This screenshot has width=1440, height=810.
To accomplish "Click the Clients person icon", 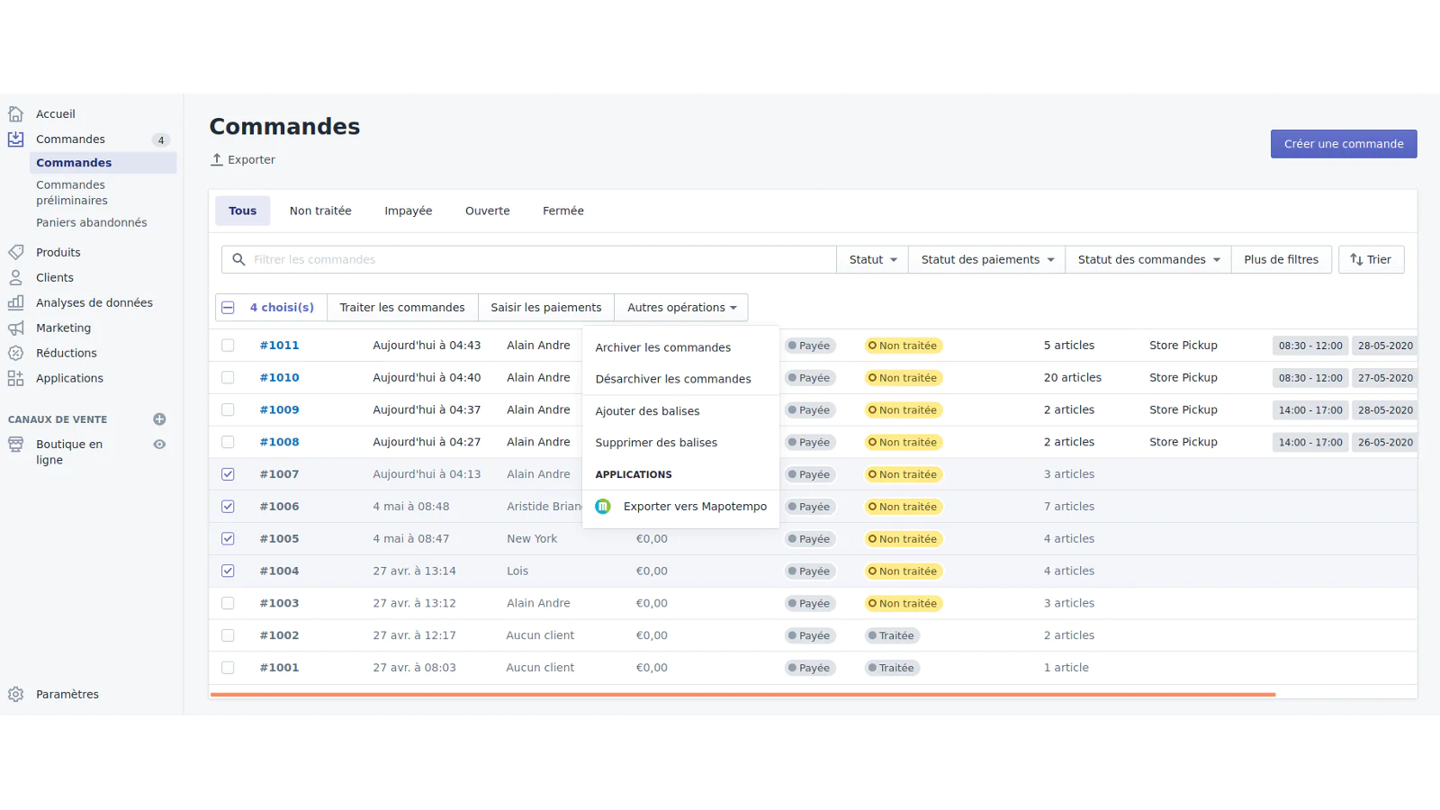I will (x=15, y=278).
